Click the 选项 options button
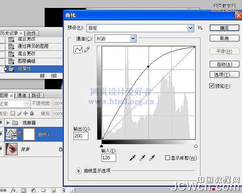 [x=225, y=75]
